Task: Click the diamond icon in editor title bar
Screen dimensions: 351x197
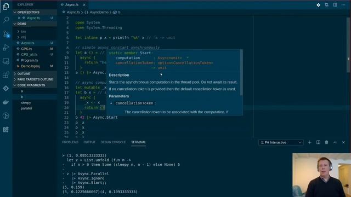Action: click(x=318, y=5)
